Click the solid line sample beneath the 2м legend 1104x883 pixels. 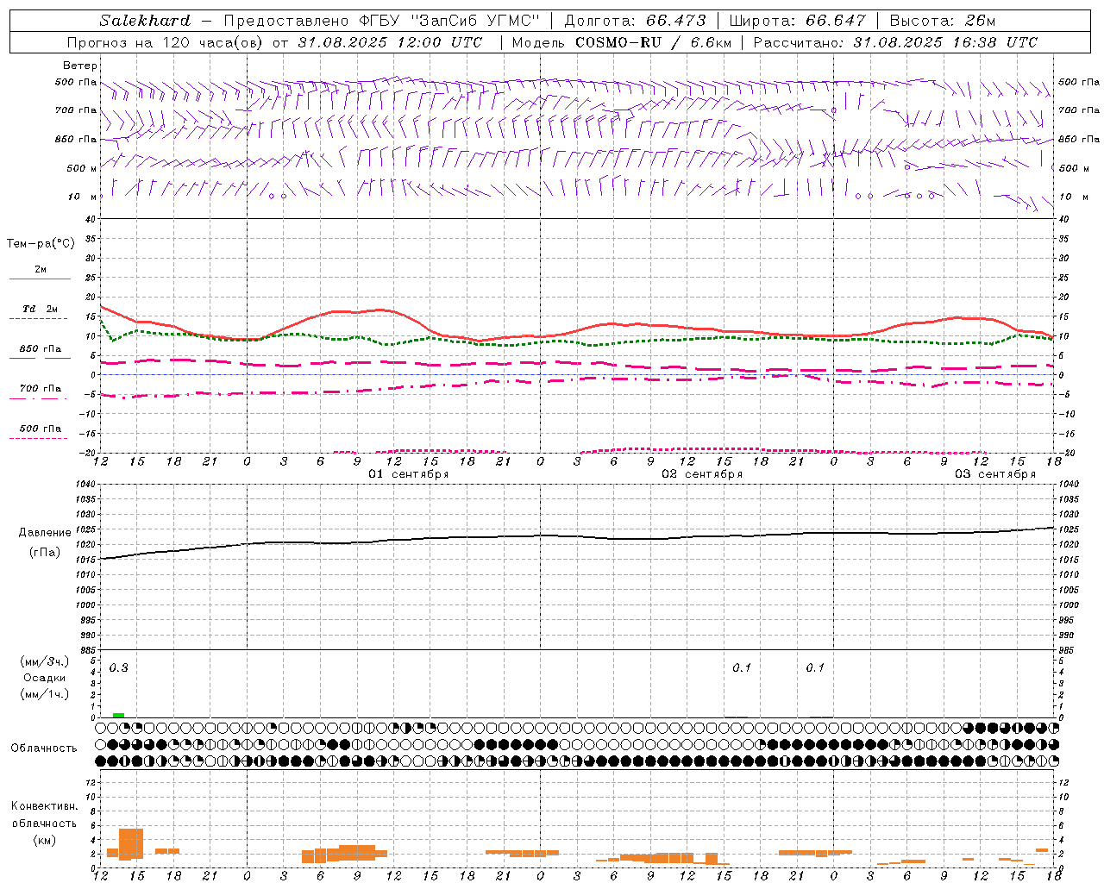(x=40, y=279)
